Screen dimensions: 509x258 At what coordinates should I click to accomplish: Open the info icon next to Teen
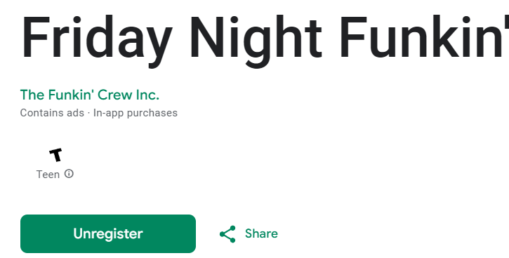coord(69,174)
